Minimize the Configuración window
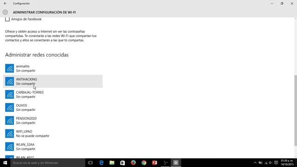 (x=272, y=3)
